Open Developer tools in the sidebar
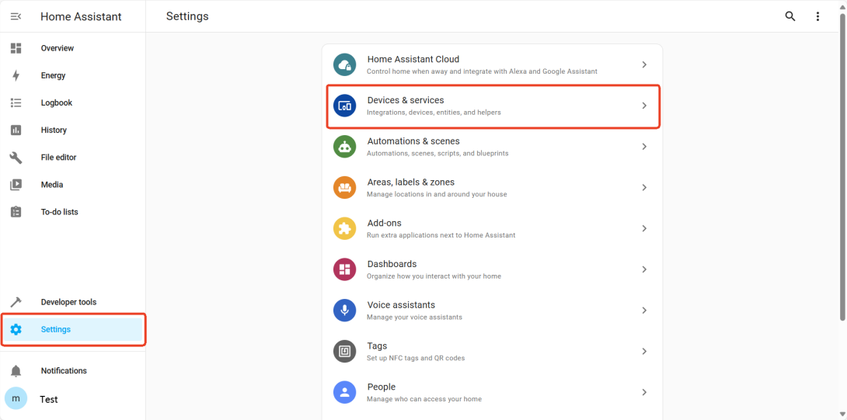Screen dimensions: 847x420 pos(73,302)
